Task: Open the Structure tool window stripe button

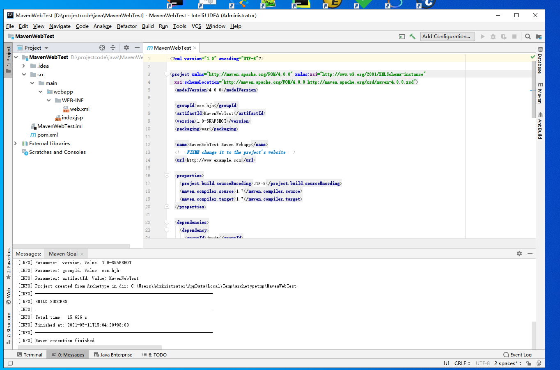Action: coord(8,328)
